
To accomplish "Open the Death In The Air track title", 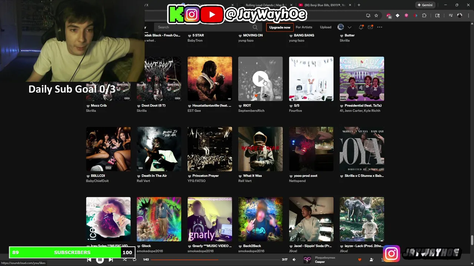I will 154,176.
